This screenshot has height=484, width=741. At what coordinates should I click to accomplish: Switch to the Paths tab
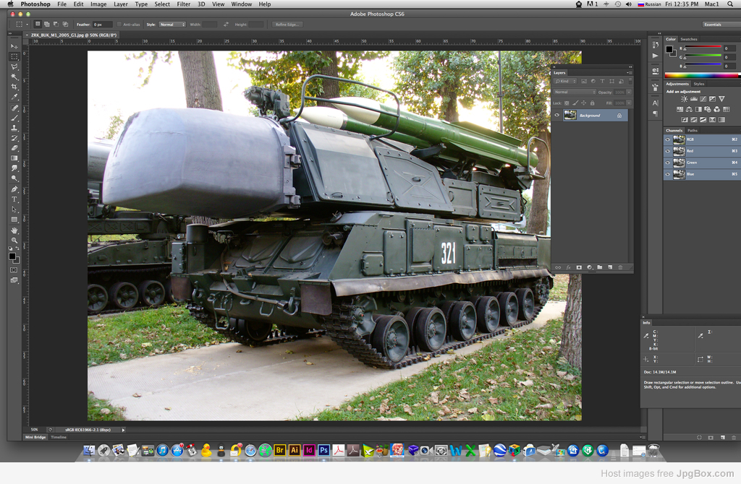coord(693,131)
